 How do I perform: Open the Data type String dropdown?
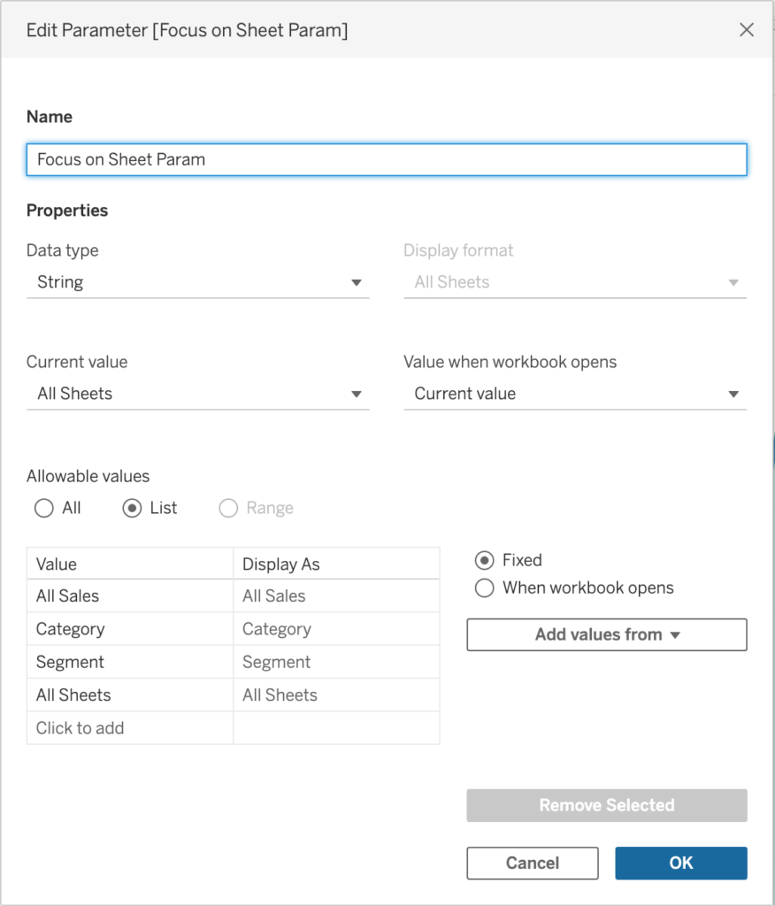coord(197,283)
